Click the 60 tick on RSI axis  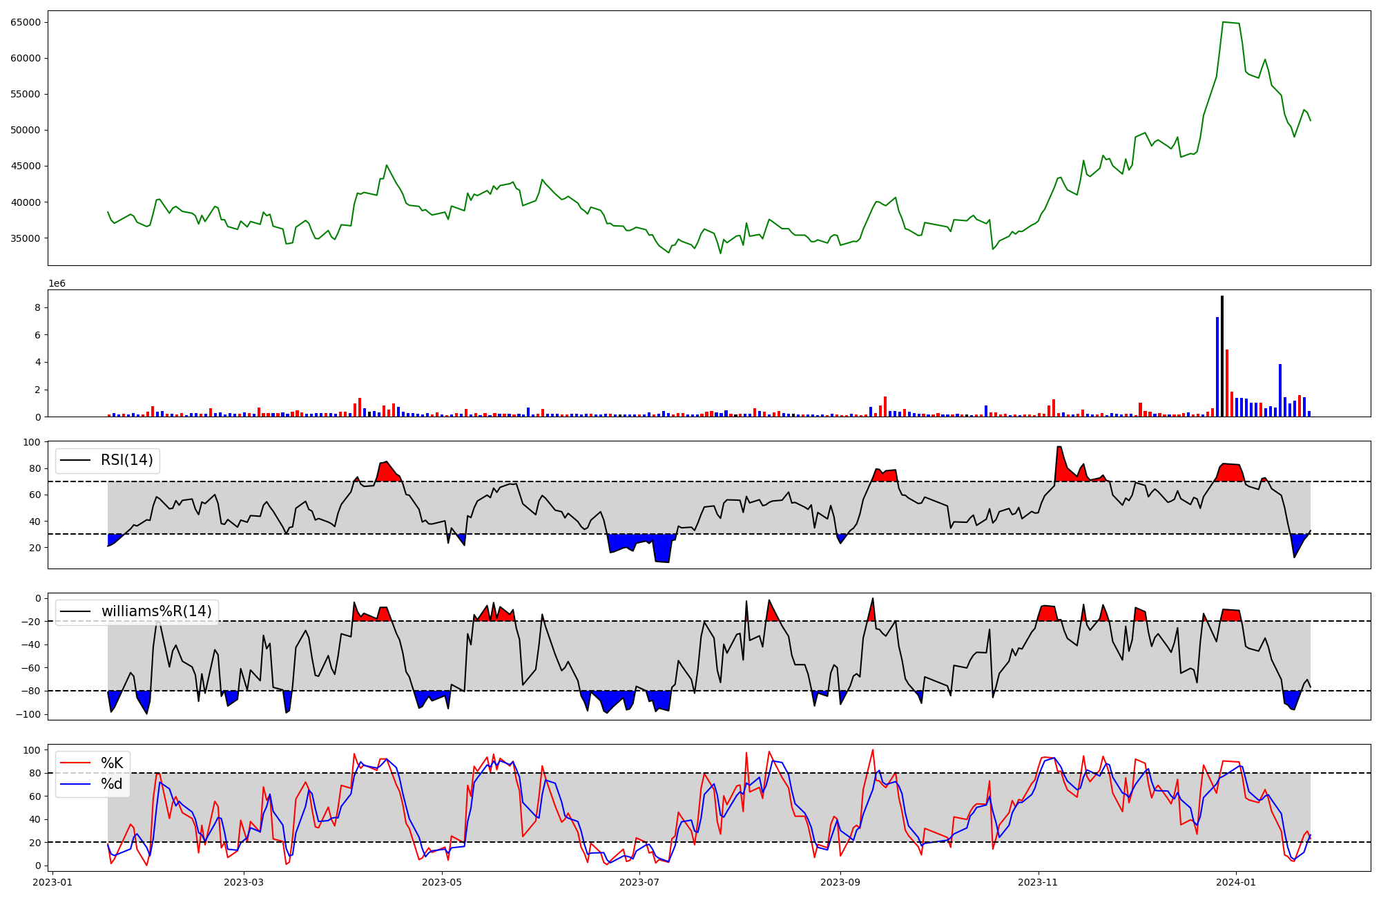[35, 495]
